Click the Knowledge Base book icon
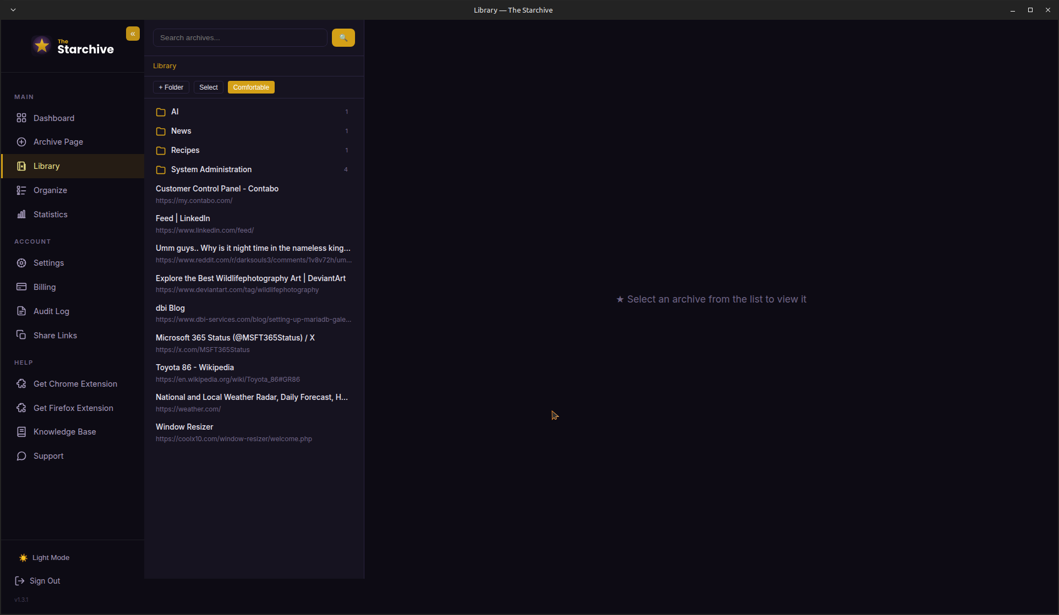This screenshot has width=1059, height=615. click(21, 432)
